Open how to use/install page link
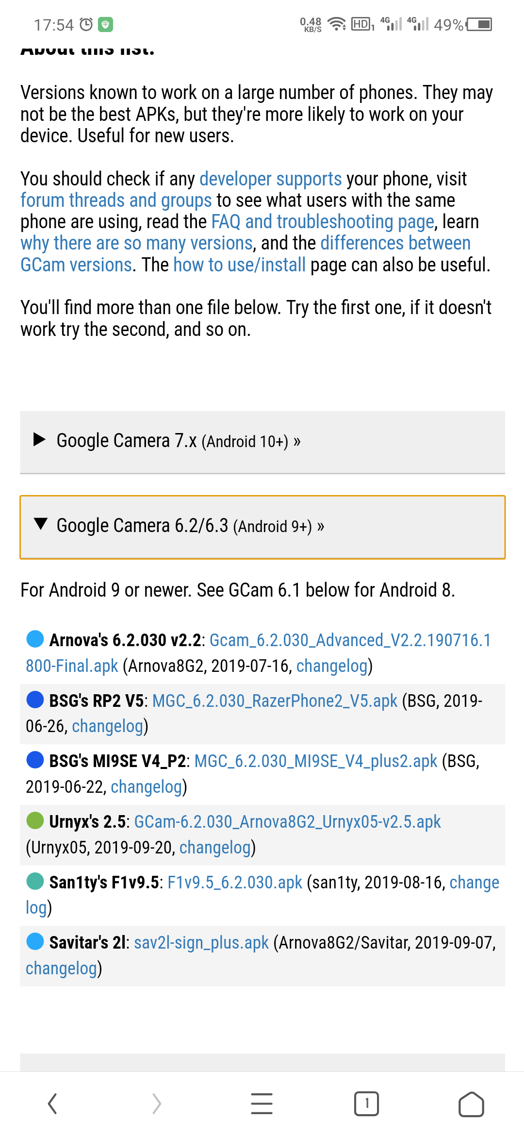This screenshot has height=1136, width=524. [x=240, y=265]
